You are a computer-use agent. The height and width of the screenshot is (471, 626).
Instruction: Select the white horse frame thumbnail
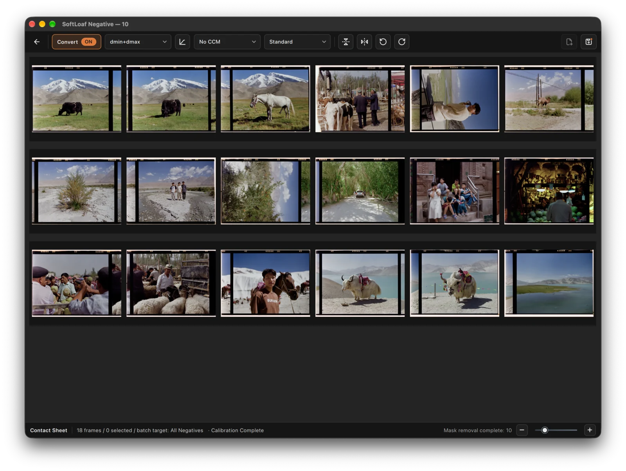(x=265, y=99)
